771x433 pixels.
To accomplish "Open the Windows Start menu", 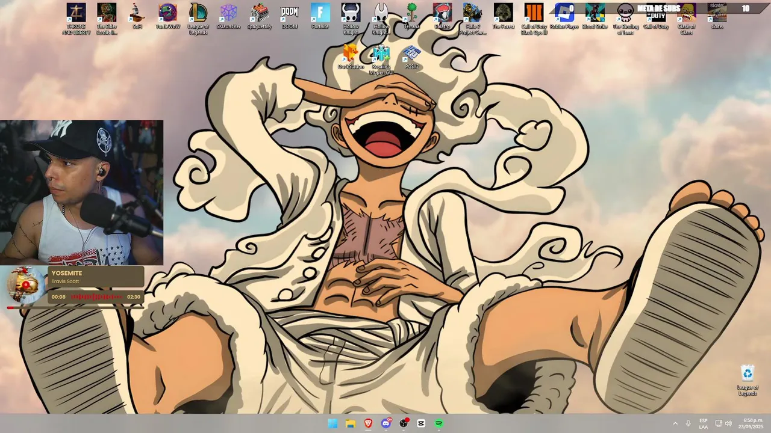I will 332,423.
